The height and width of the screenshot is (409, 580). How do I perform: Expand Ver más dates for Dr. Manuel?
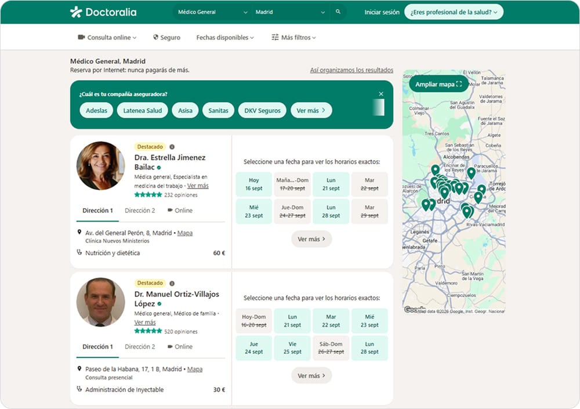[311, 376]
